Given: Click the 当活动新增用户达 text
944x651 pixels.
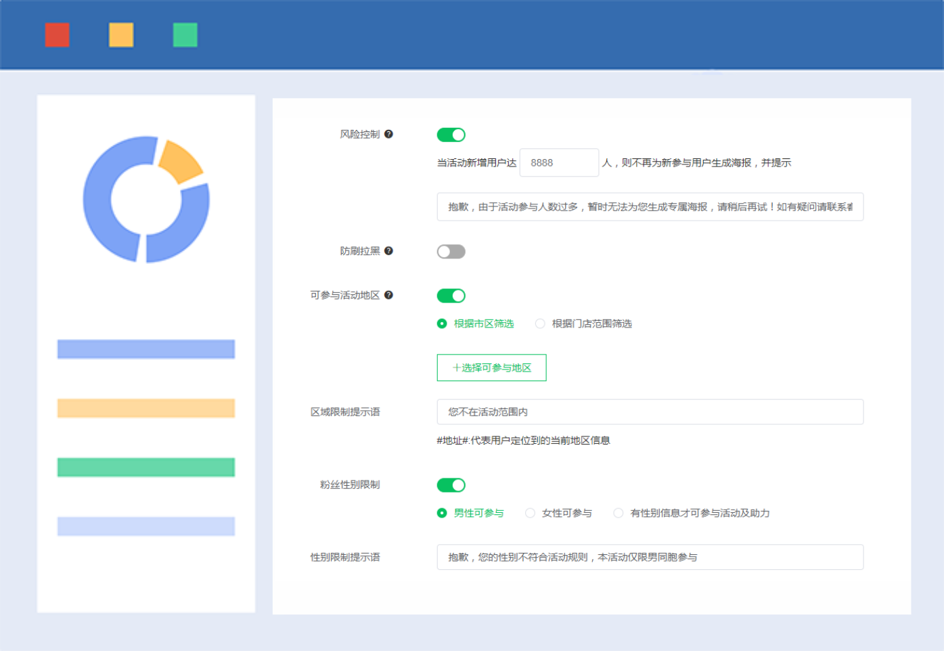Looking at the screenshot, I should [x=476, y=162].
